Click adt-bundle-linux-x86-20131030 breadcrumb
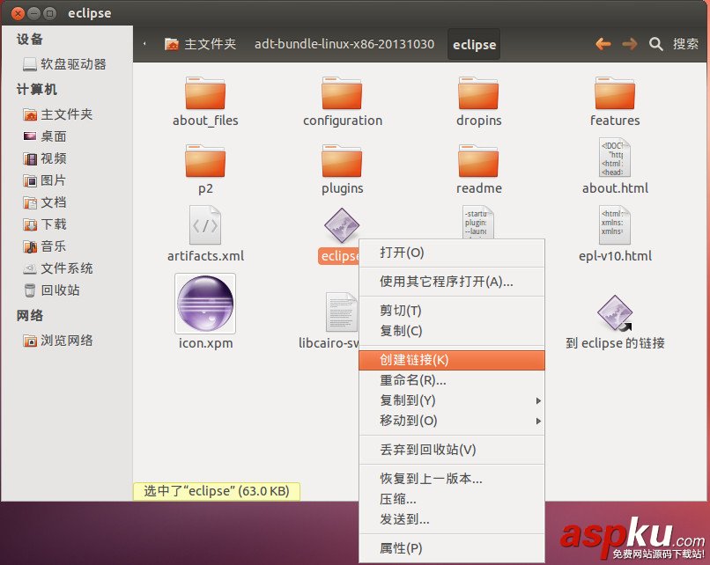710x565 pixels. [344, 44]
